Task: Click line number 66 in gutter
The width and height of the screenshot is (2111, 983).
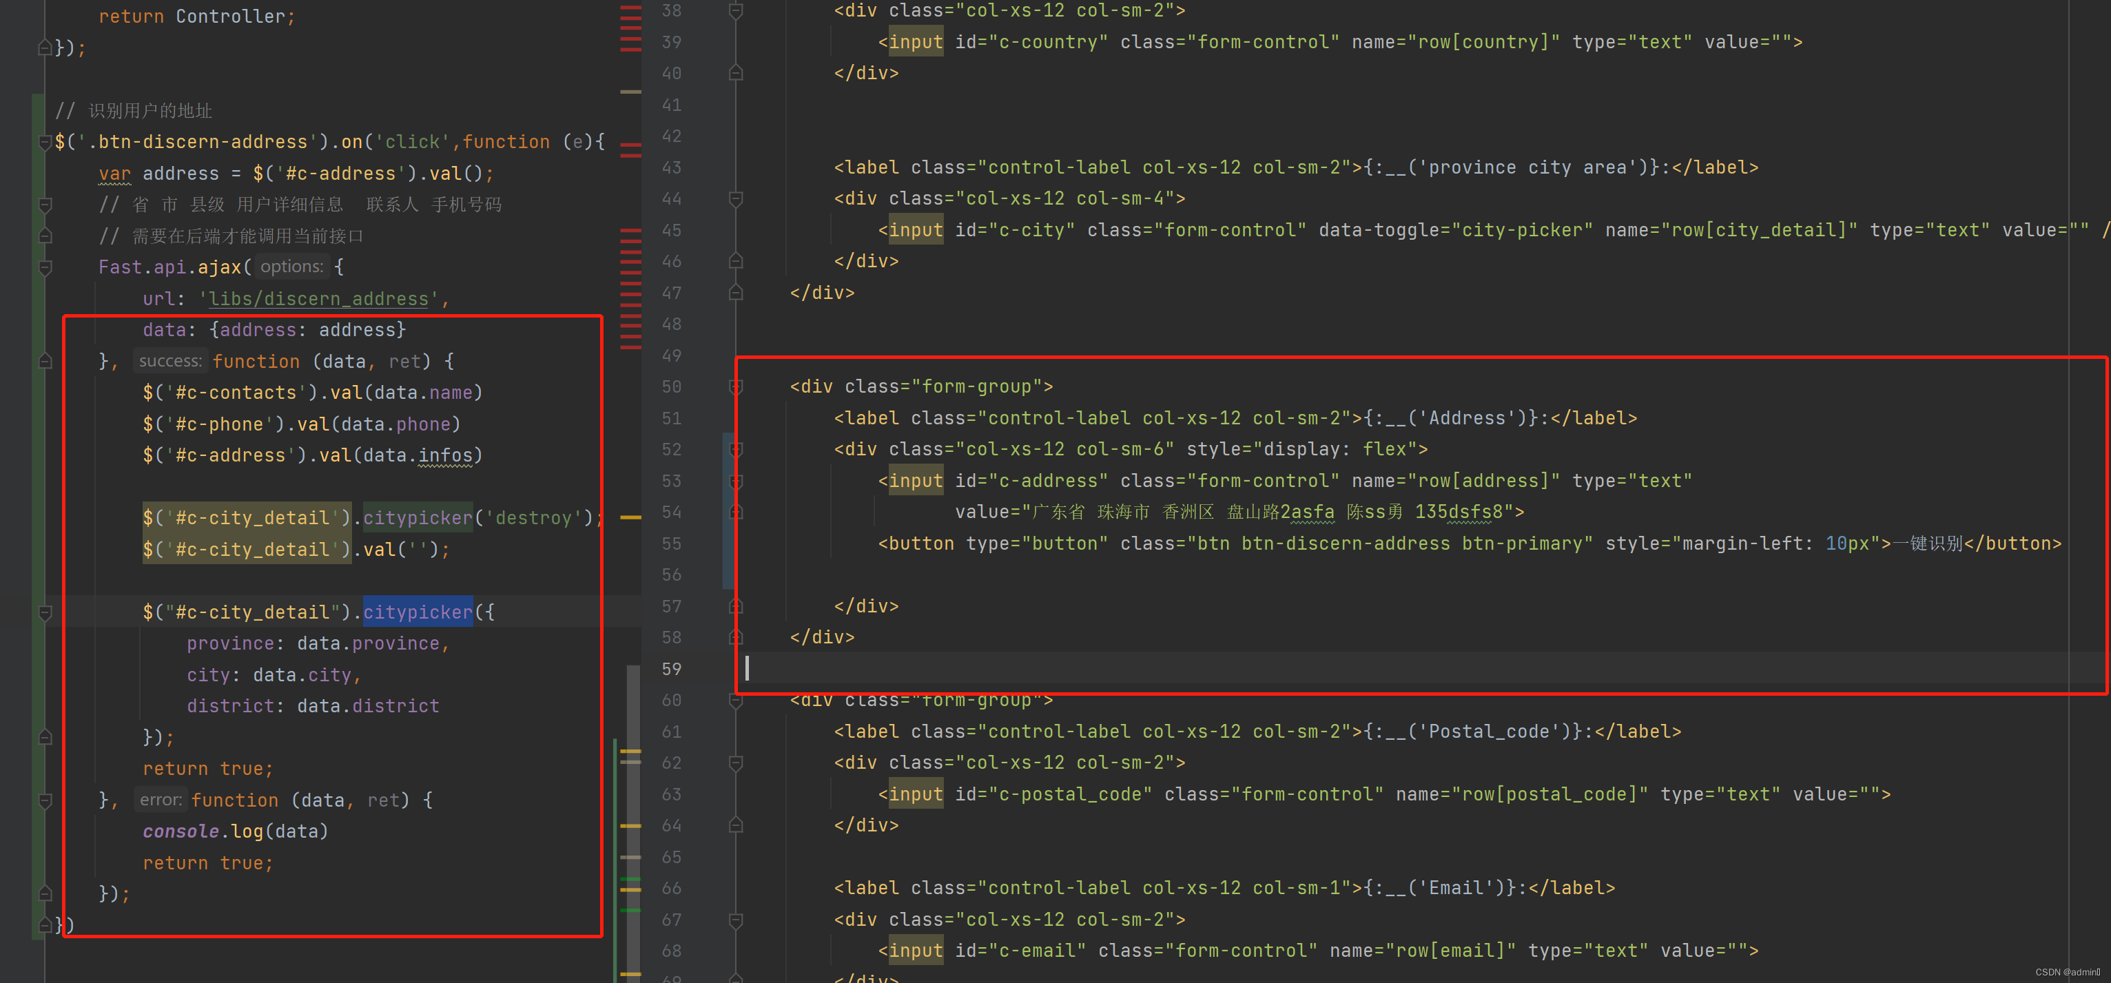Action: pos(671,888)
